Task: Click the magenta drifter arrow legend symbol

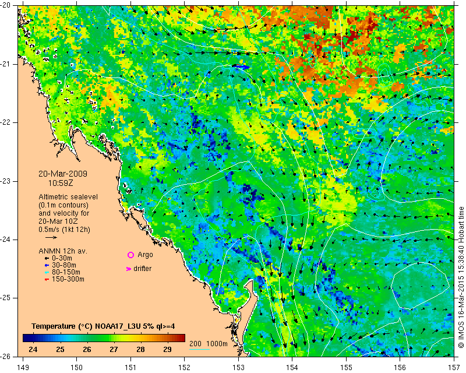Action: (x=129, y=269)
